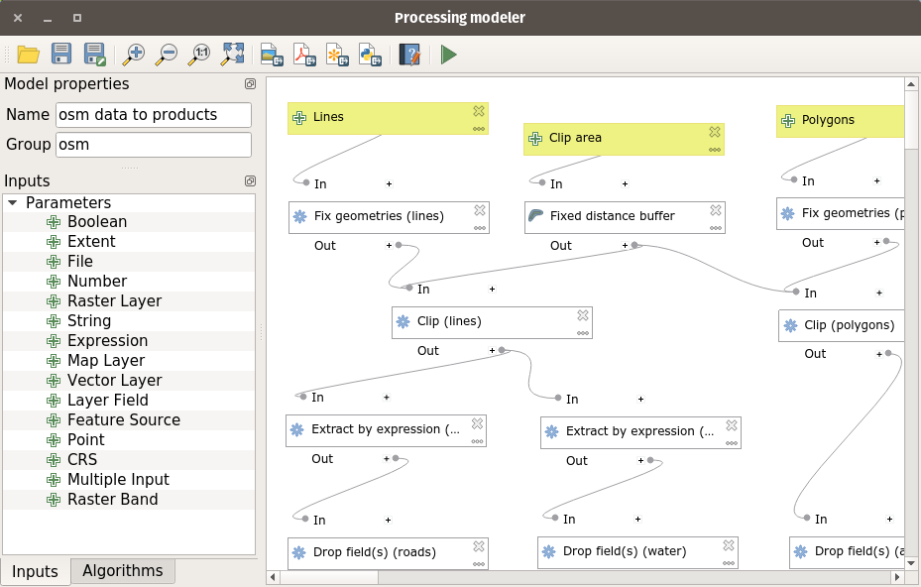Click the canvas vertical scrollbar up arrow
This screenshot has height=587, width=921.
911,84
